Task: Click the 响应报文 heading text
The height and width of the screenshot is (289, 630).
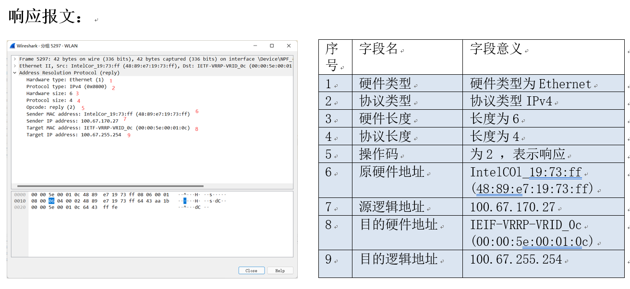Action: click(x=46, y=16)
